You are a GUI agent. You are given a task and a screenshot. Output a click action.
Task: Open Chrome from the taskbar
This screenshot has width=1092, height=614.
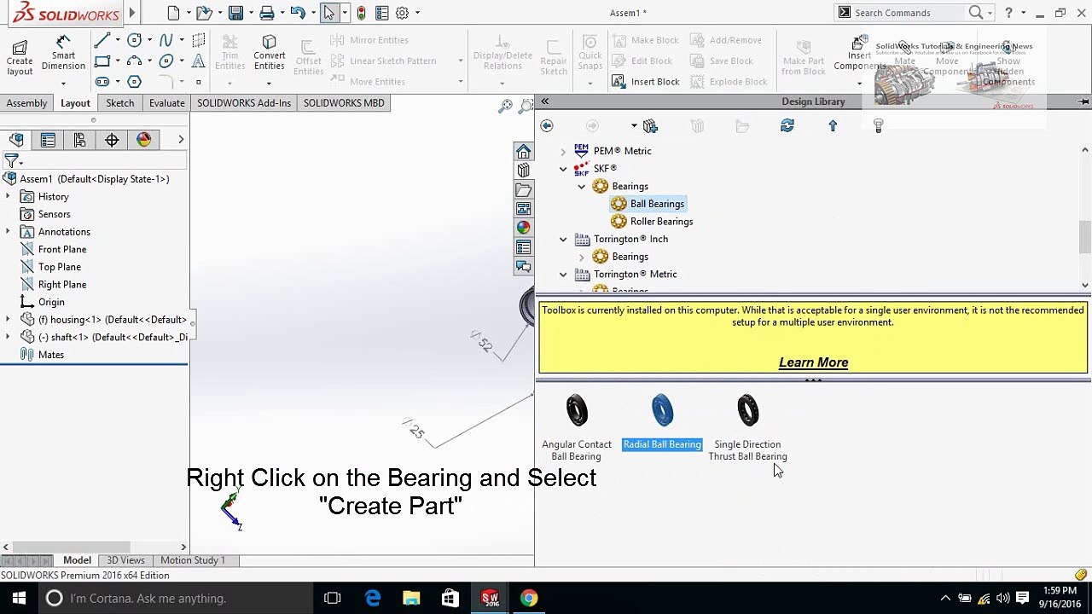pos(529,599)
